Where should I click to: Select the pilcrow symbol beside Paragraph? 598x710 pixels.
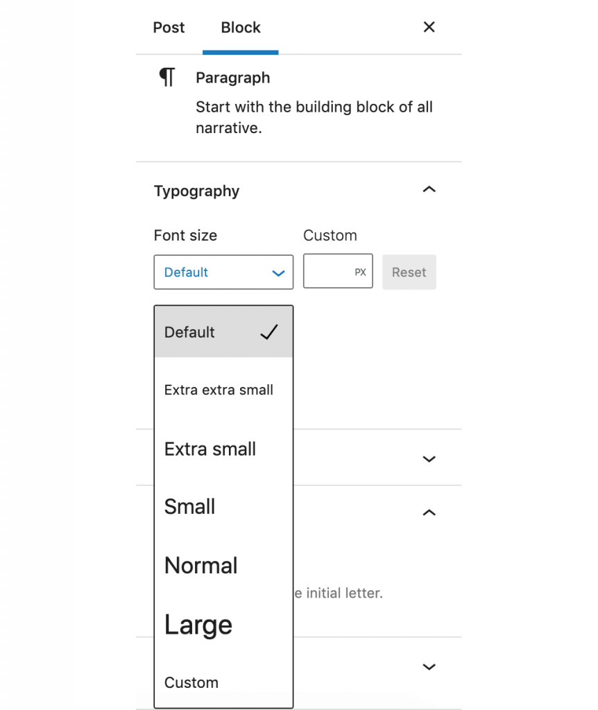click(x=166, y=78)
